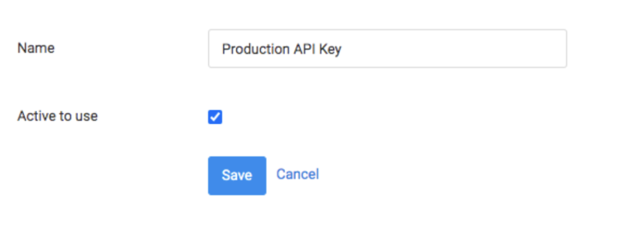
Task: Click the checkbox beside Active to use
Action: click(x=215, y=117)
